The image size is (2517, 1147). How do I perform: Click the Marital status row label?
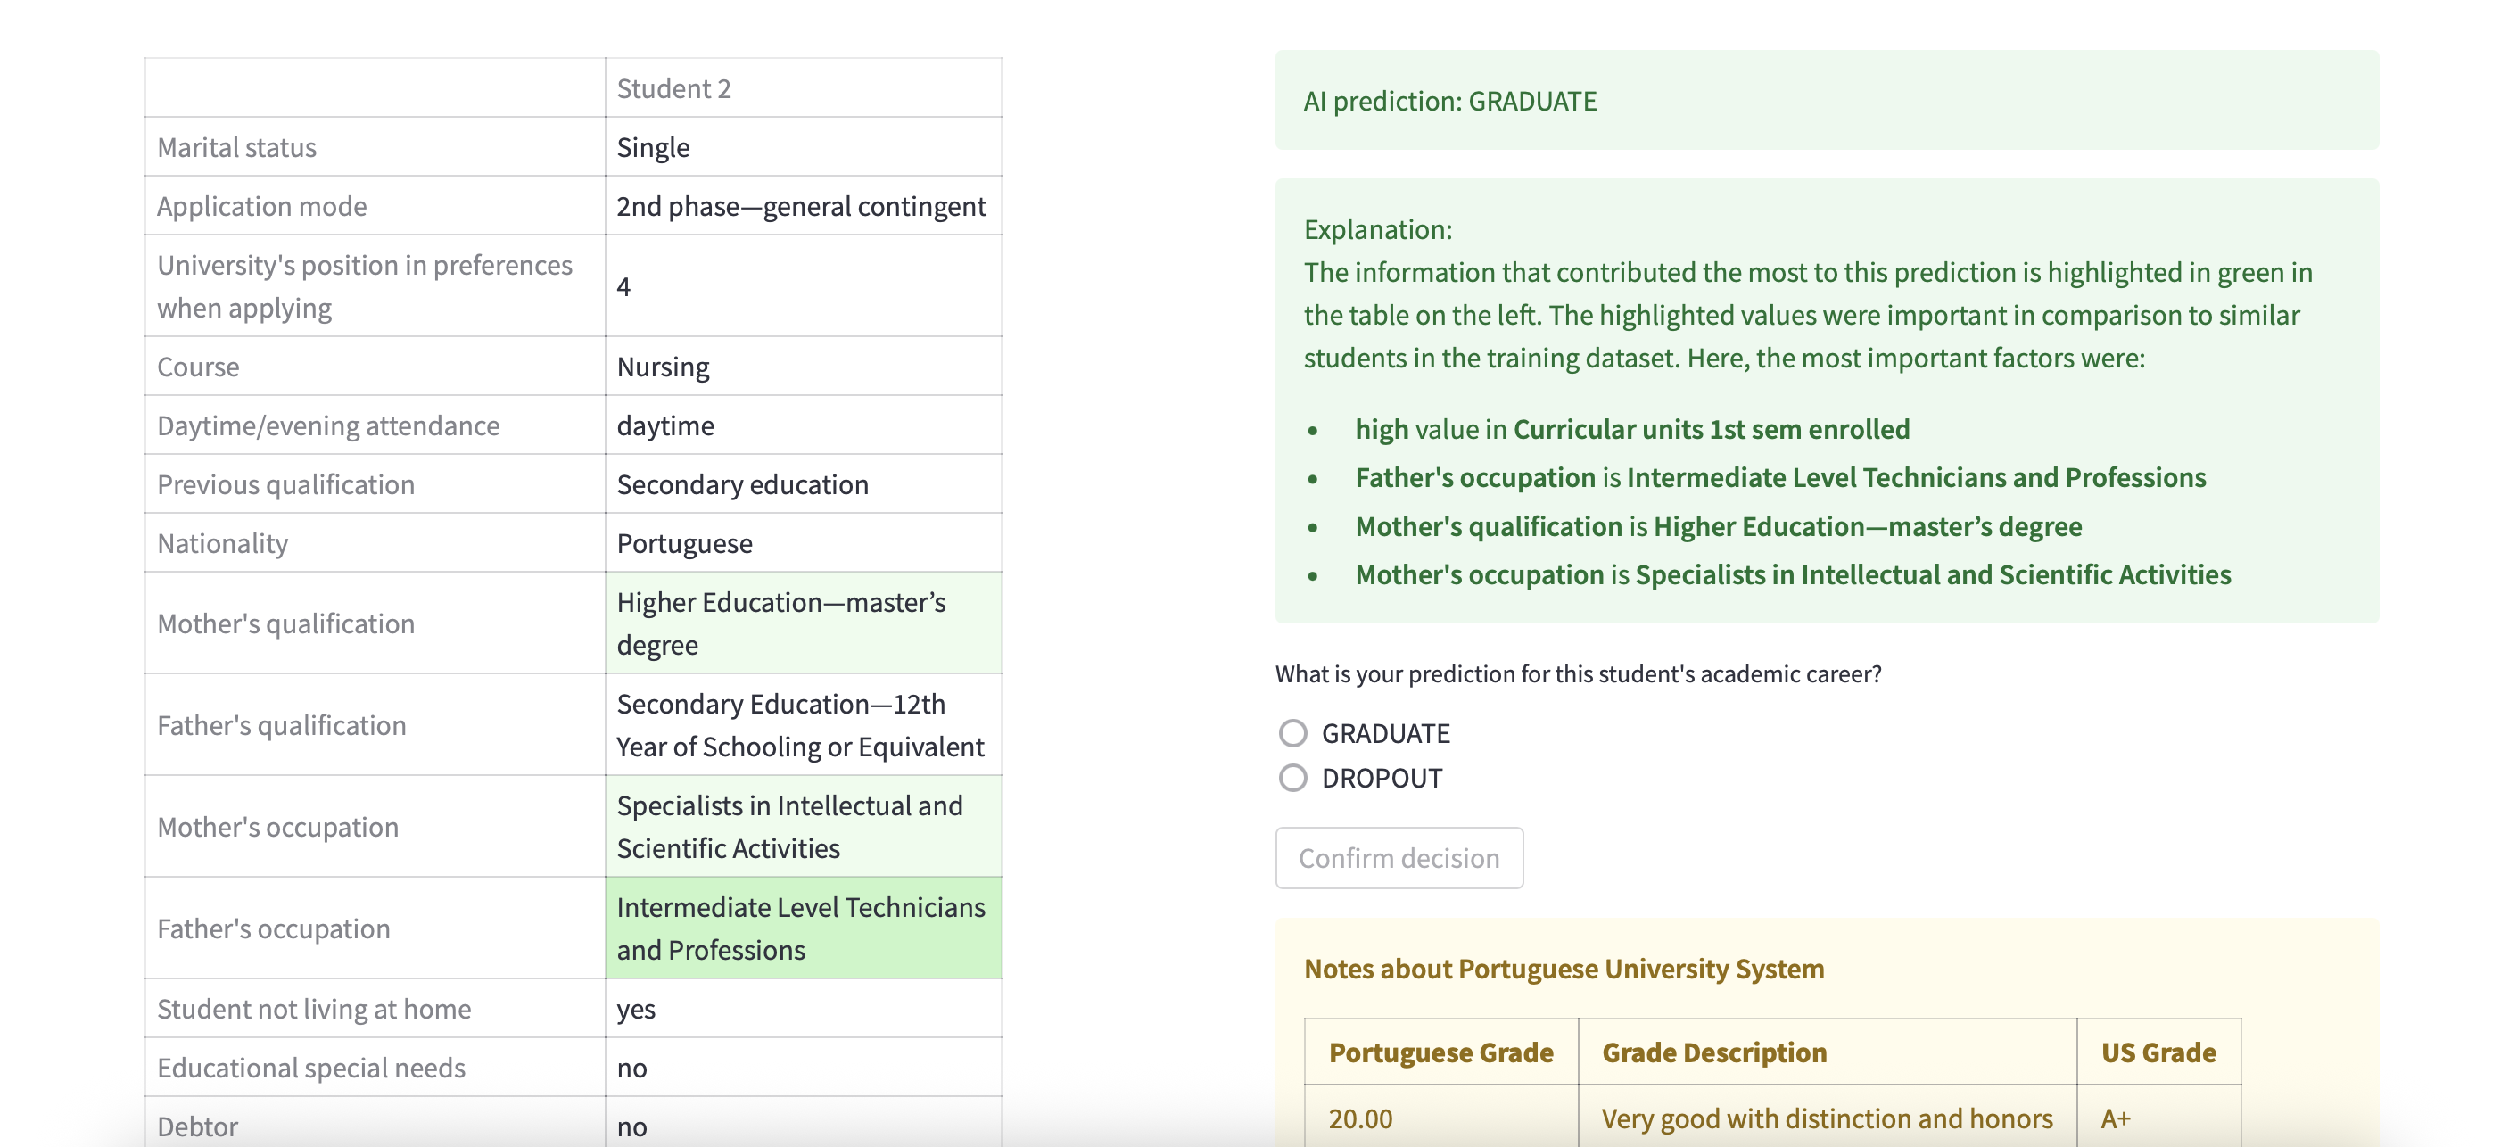click(x=237, y=147)
